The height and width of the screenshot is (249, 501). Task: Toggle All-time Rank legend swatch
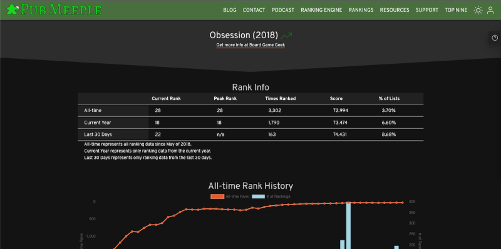217,196
